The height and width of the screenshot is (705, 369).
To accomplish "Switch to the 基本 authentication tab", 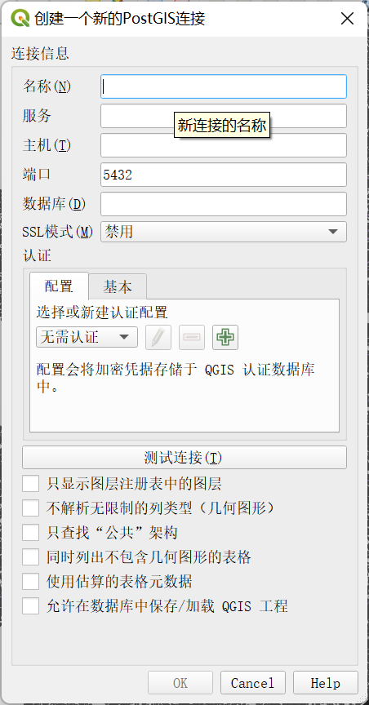I will (x=118, y=286).
